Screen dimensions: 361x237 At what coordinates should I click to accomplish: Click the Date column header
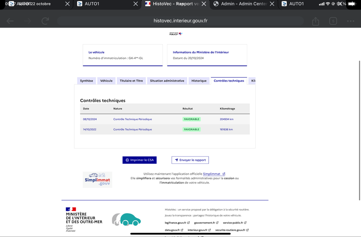point(86,109)
